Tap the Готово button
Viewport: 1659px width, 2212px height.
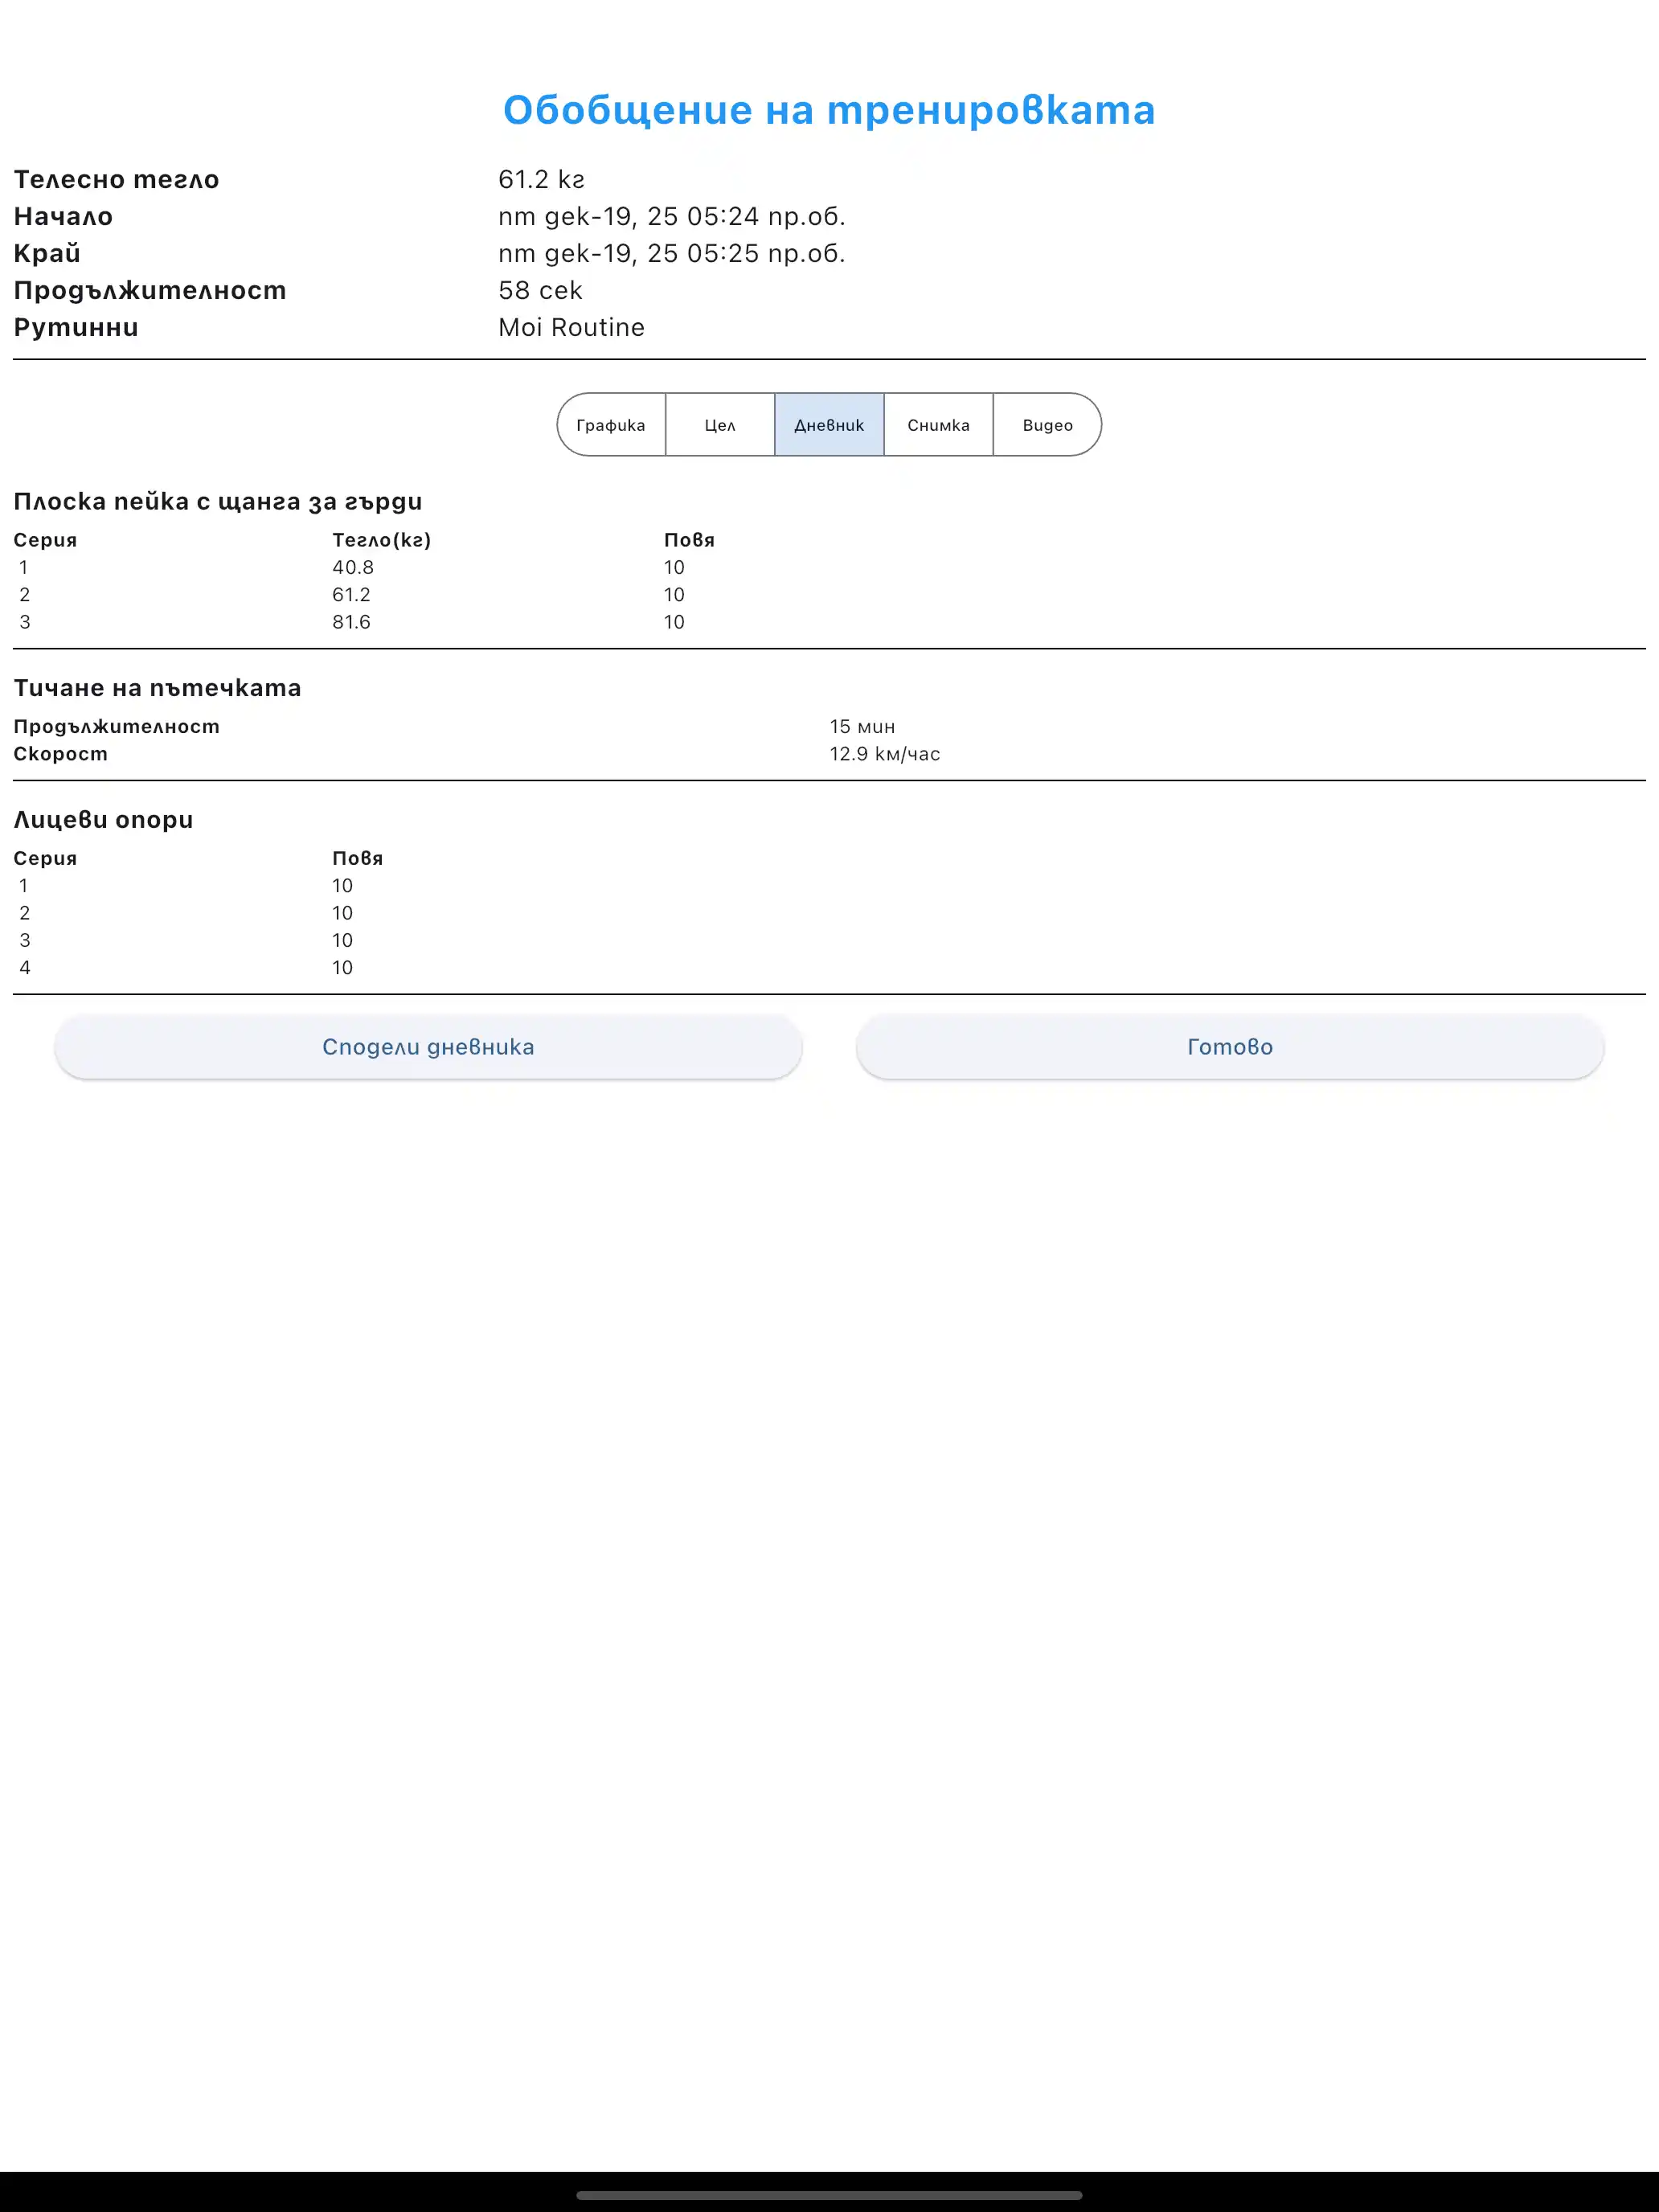tap(1229, 1047)
